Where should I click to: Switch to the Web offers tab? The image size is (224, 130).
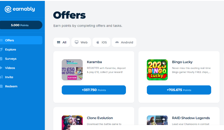coord(81,42)
